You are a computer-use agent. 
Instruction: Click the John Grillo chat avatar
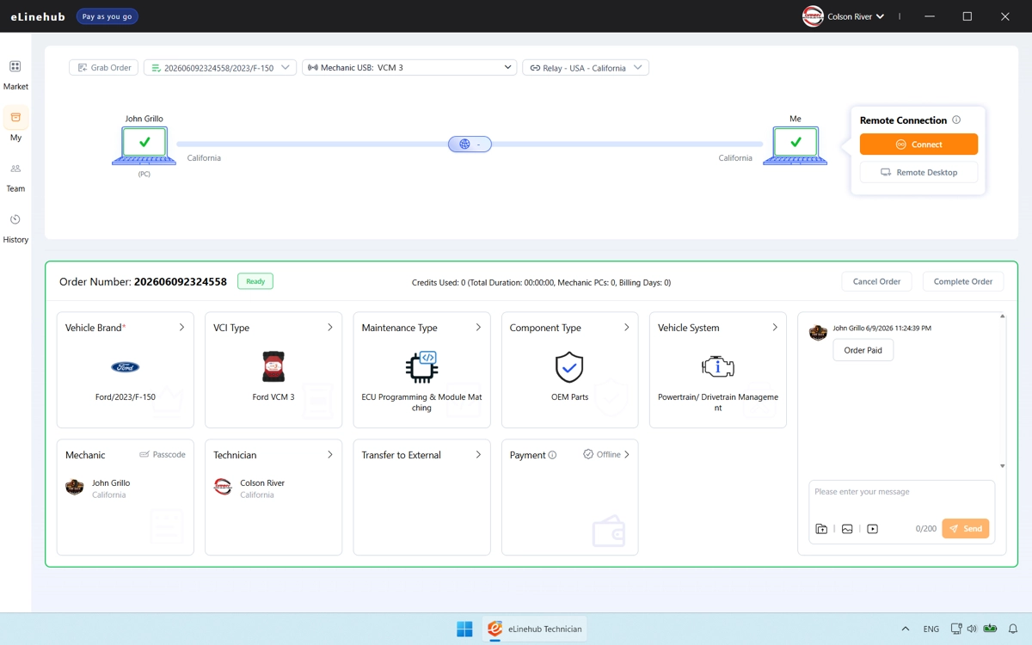(x=818, y=333)
